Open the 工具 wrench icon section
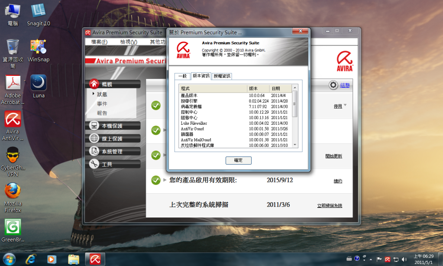Image resolution: width=443 pixels, height=266 pixels. tap(94, 164)
